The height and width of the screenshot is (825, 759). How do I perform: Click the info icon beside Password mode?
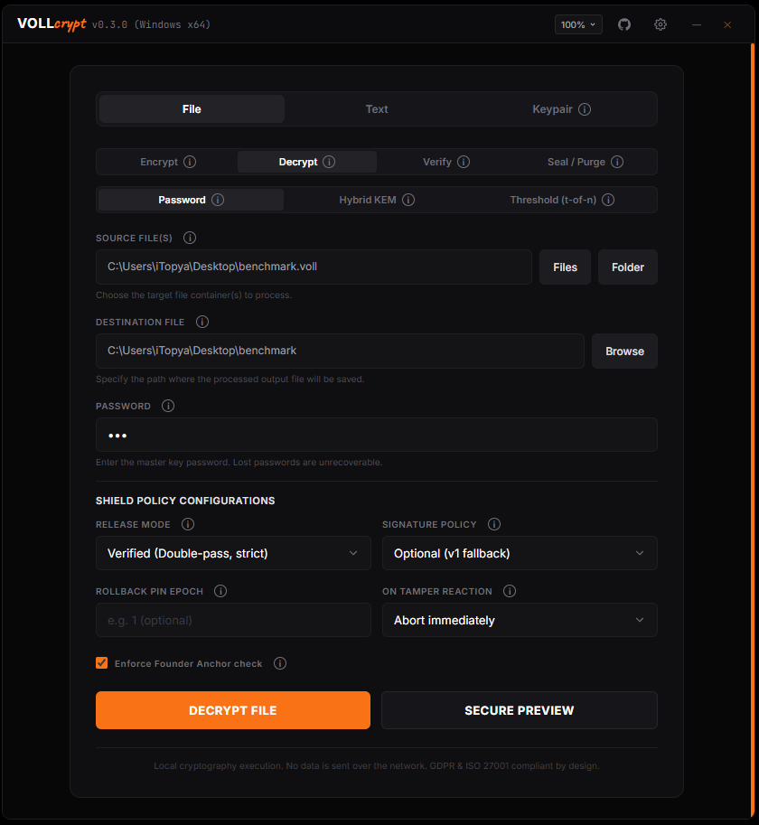(x=218, y=200)
